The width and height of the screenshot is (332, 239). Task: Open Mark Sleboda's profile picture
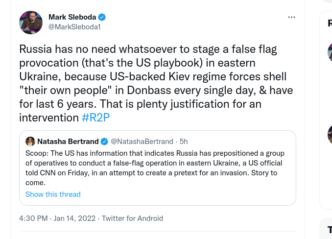click(31, 23)
